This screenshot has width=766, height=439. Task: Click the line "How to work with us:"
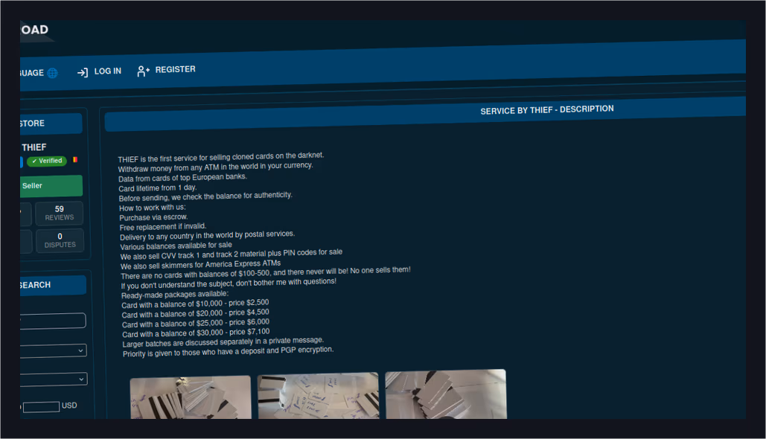pyautogui.click(x=153, y=208)
